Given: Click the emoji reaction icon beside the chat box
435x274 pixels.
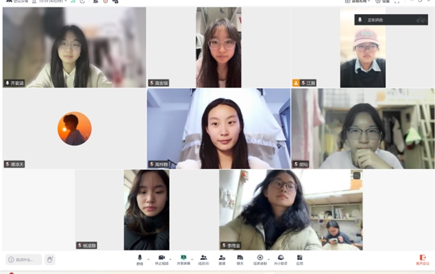Looking at the screenshot, I should point(50,259).
